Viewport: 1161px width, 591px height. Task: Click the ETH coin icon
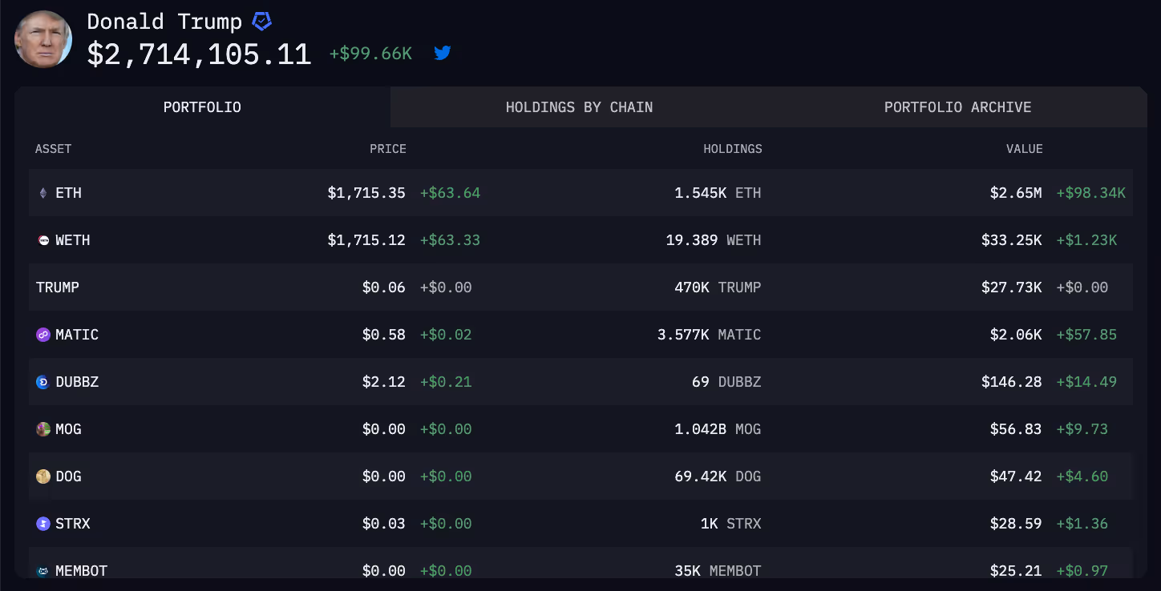coord(43,193)
